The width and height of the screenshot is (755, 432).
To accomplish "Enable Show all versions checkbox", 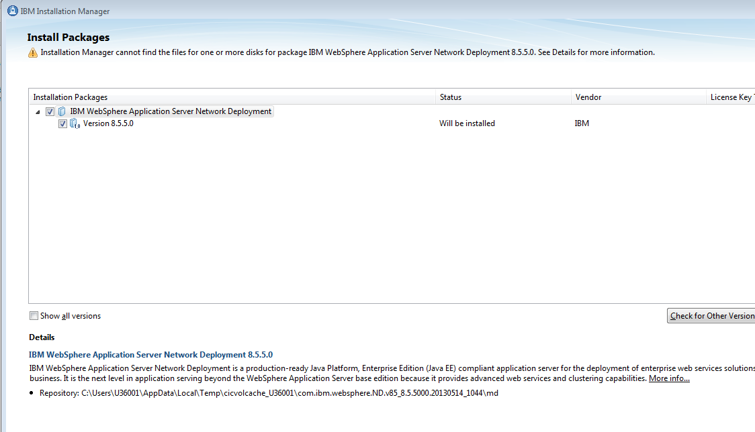I will tap(34, 315).
